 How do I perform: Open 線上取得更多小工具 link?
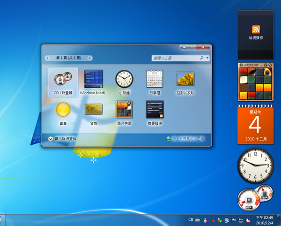[x=187, y=139]
